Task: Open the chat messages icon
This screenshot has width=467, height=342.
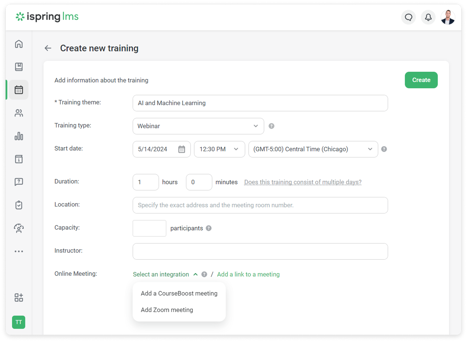Action: [409, 17]
